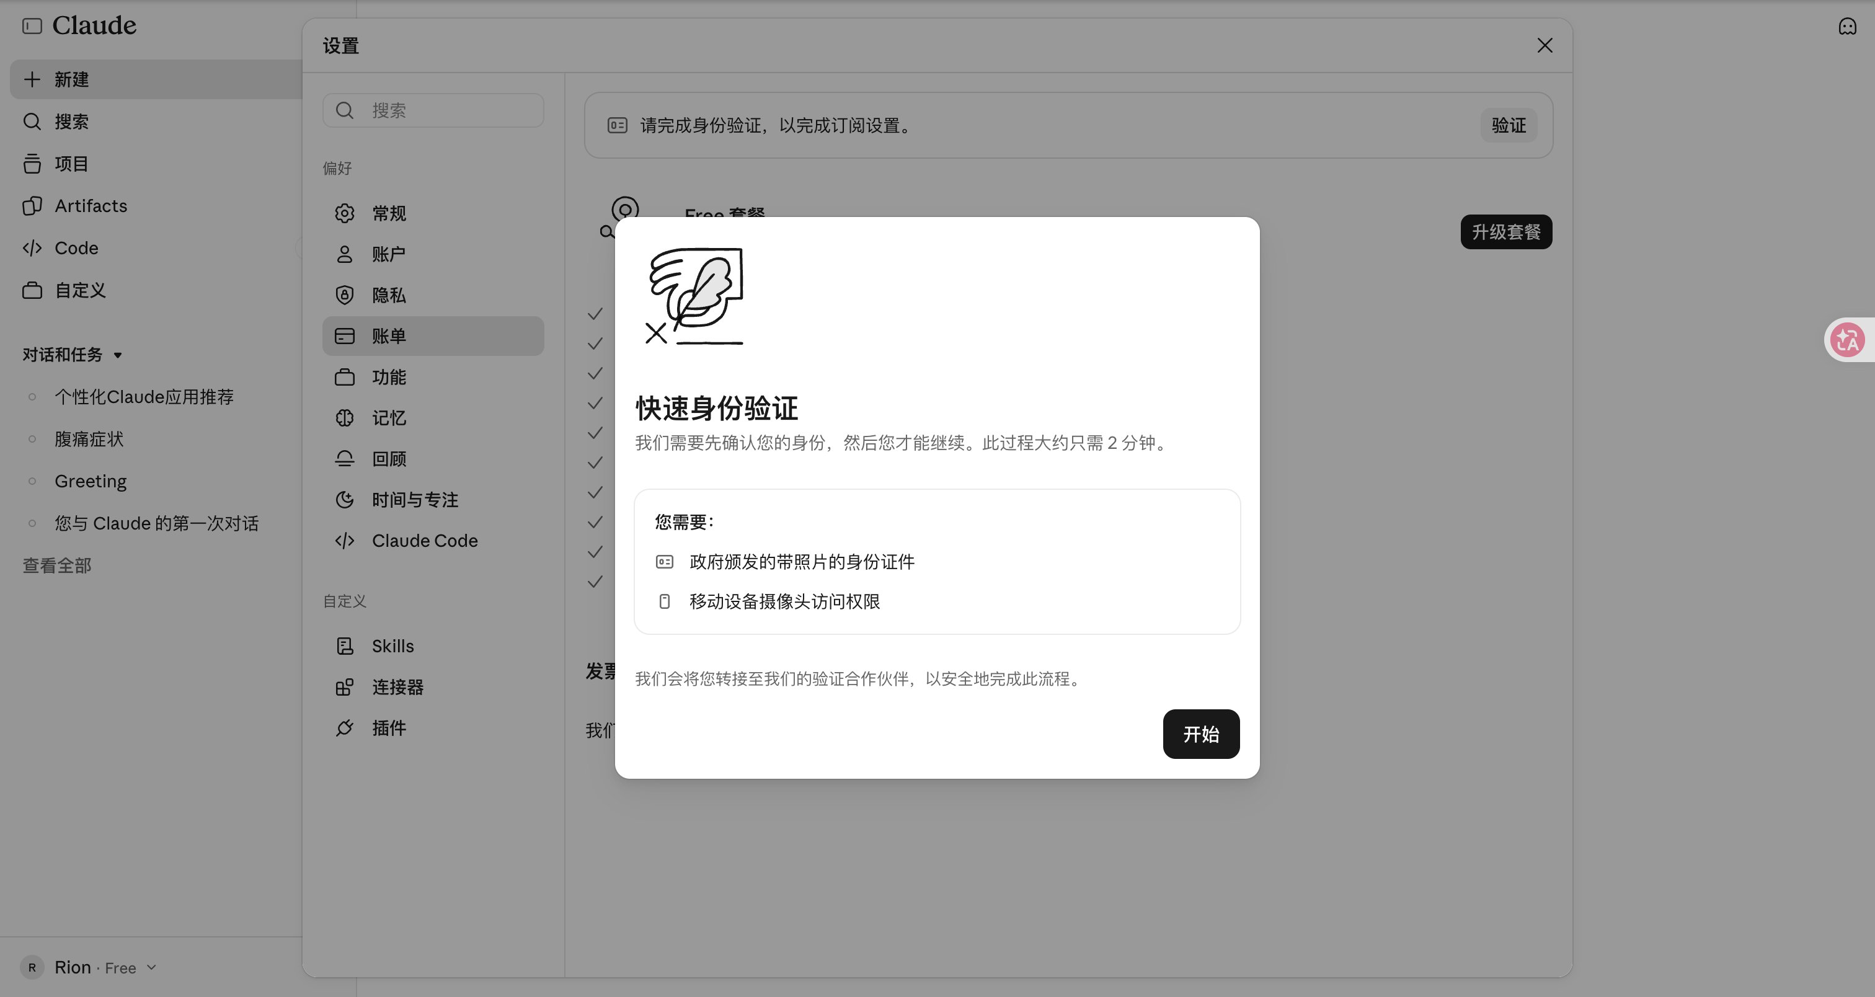Close the 设置 panel with the X
The image size is (1875, 997).
coord(1545,45)
